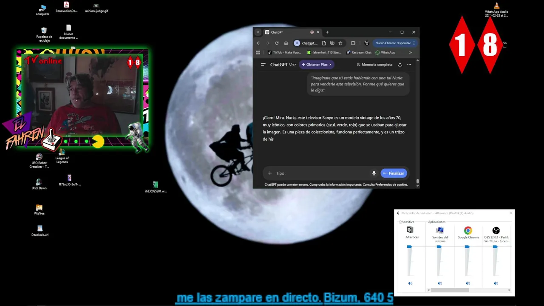This screenshot has height=306, width=544.
Task: Open the ChatGPT sidebar menu icon
Action: coord(263,65)
